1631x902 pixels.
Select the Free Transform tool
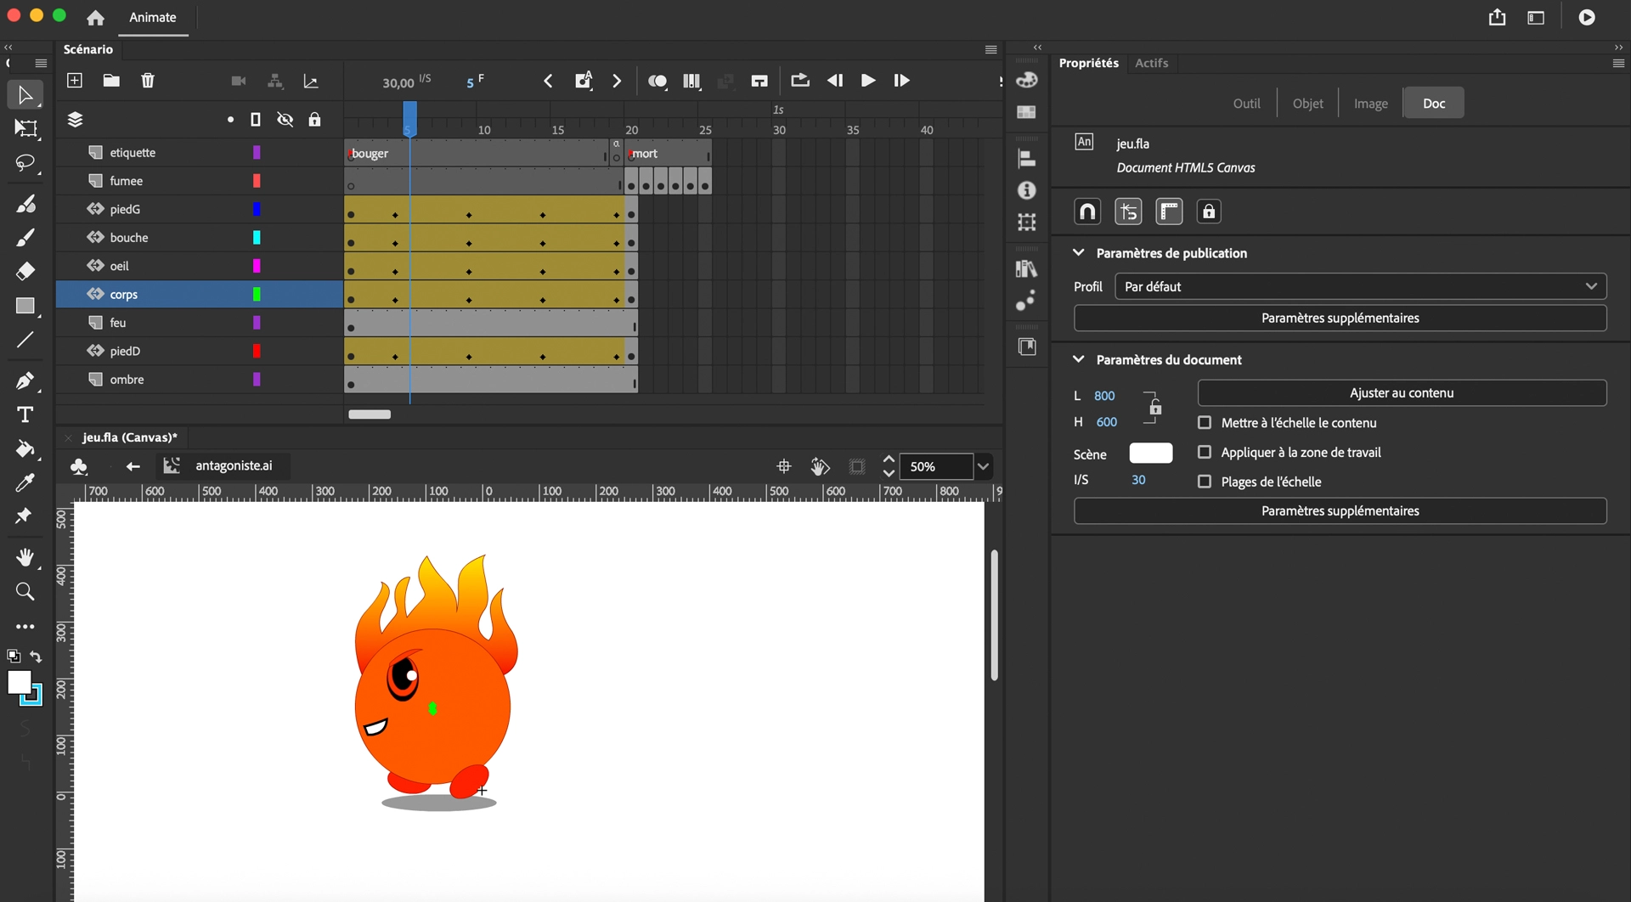[25, 129]
